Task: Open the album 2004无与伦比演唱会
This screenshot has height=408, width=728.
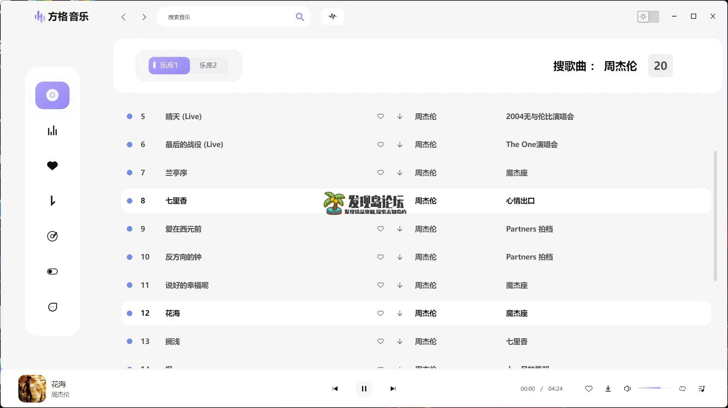Action: pos(540,117)
